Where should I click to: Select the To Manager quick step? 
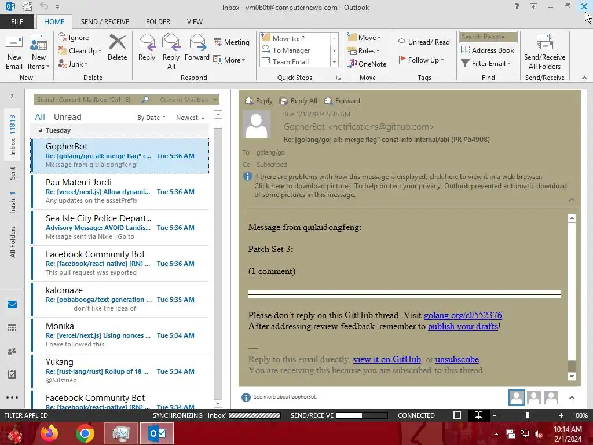pos(294,50)
